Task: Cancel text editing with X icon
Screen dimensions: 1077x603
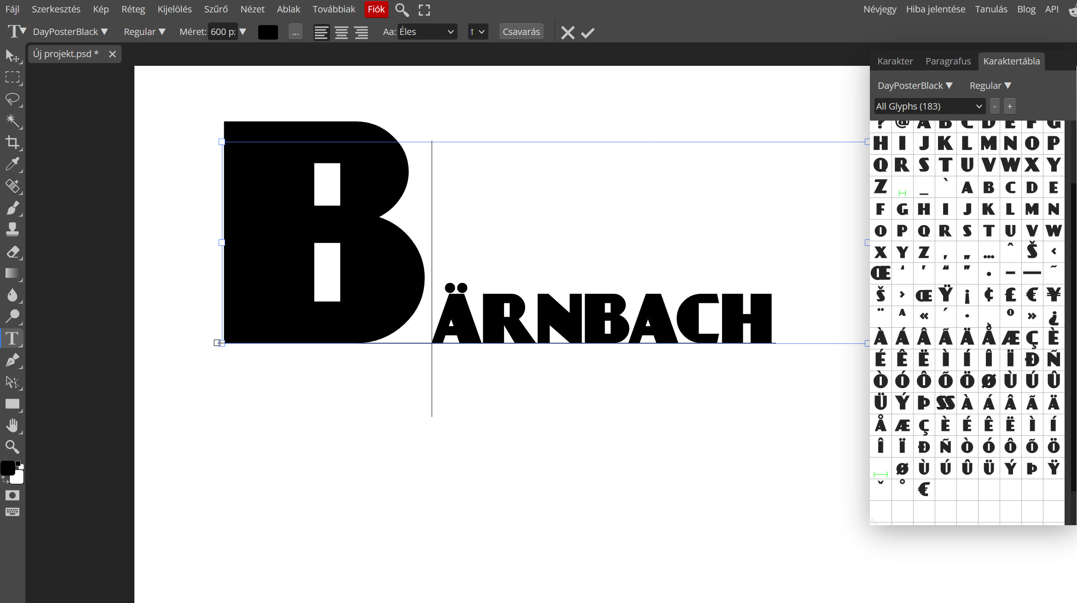Action: [567, 32]
